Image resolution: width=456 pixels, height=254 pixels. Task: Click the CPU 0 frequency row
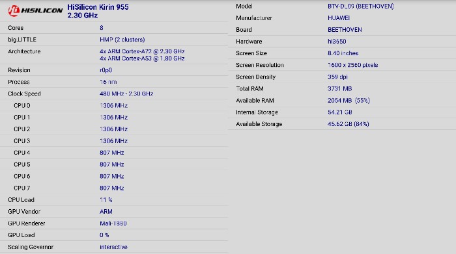click(x=114, y=105)
